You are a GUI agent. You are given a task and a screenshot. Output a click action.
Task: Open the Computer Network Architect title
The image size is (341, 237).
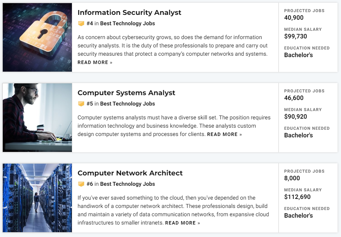(x=130, y=173)
